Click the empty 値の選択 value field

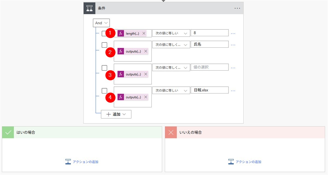click(x=209, y=67)
